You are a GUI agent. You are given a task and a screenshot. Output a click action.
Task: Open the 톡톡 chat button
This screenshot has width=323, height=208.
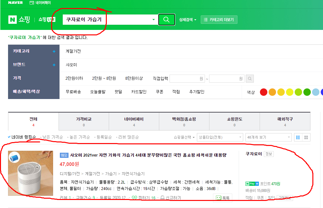tap(223, 198)
